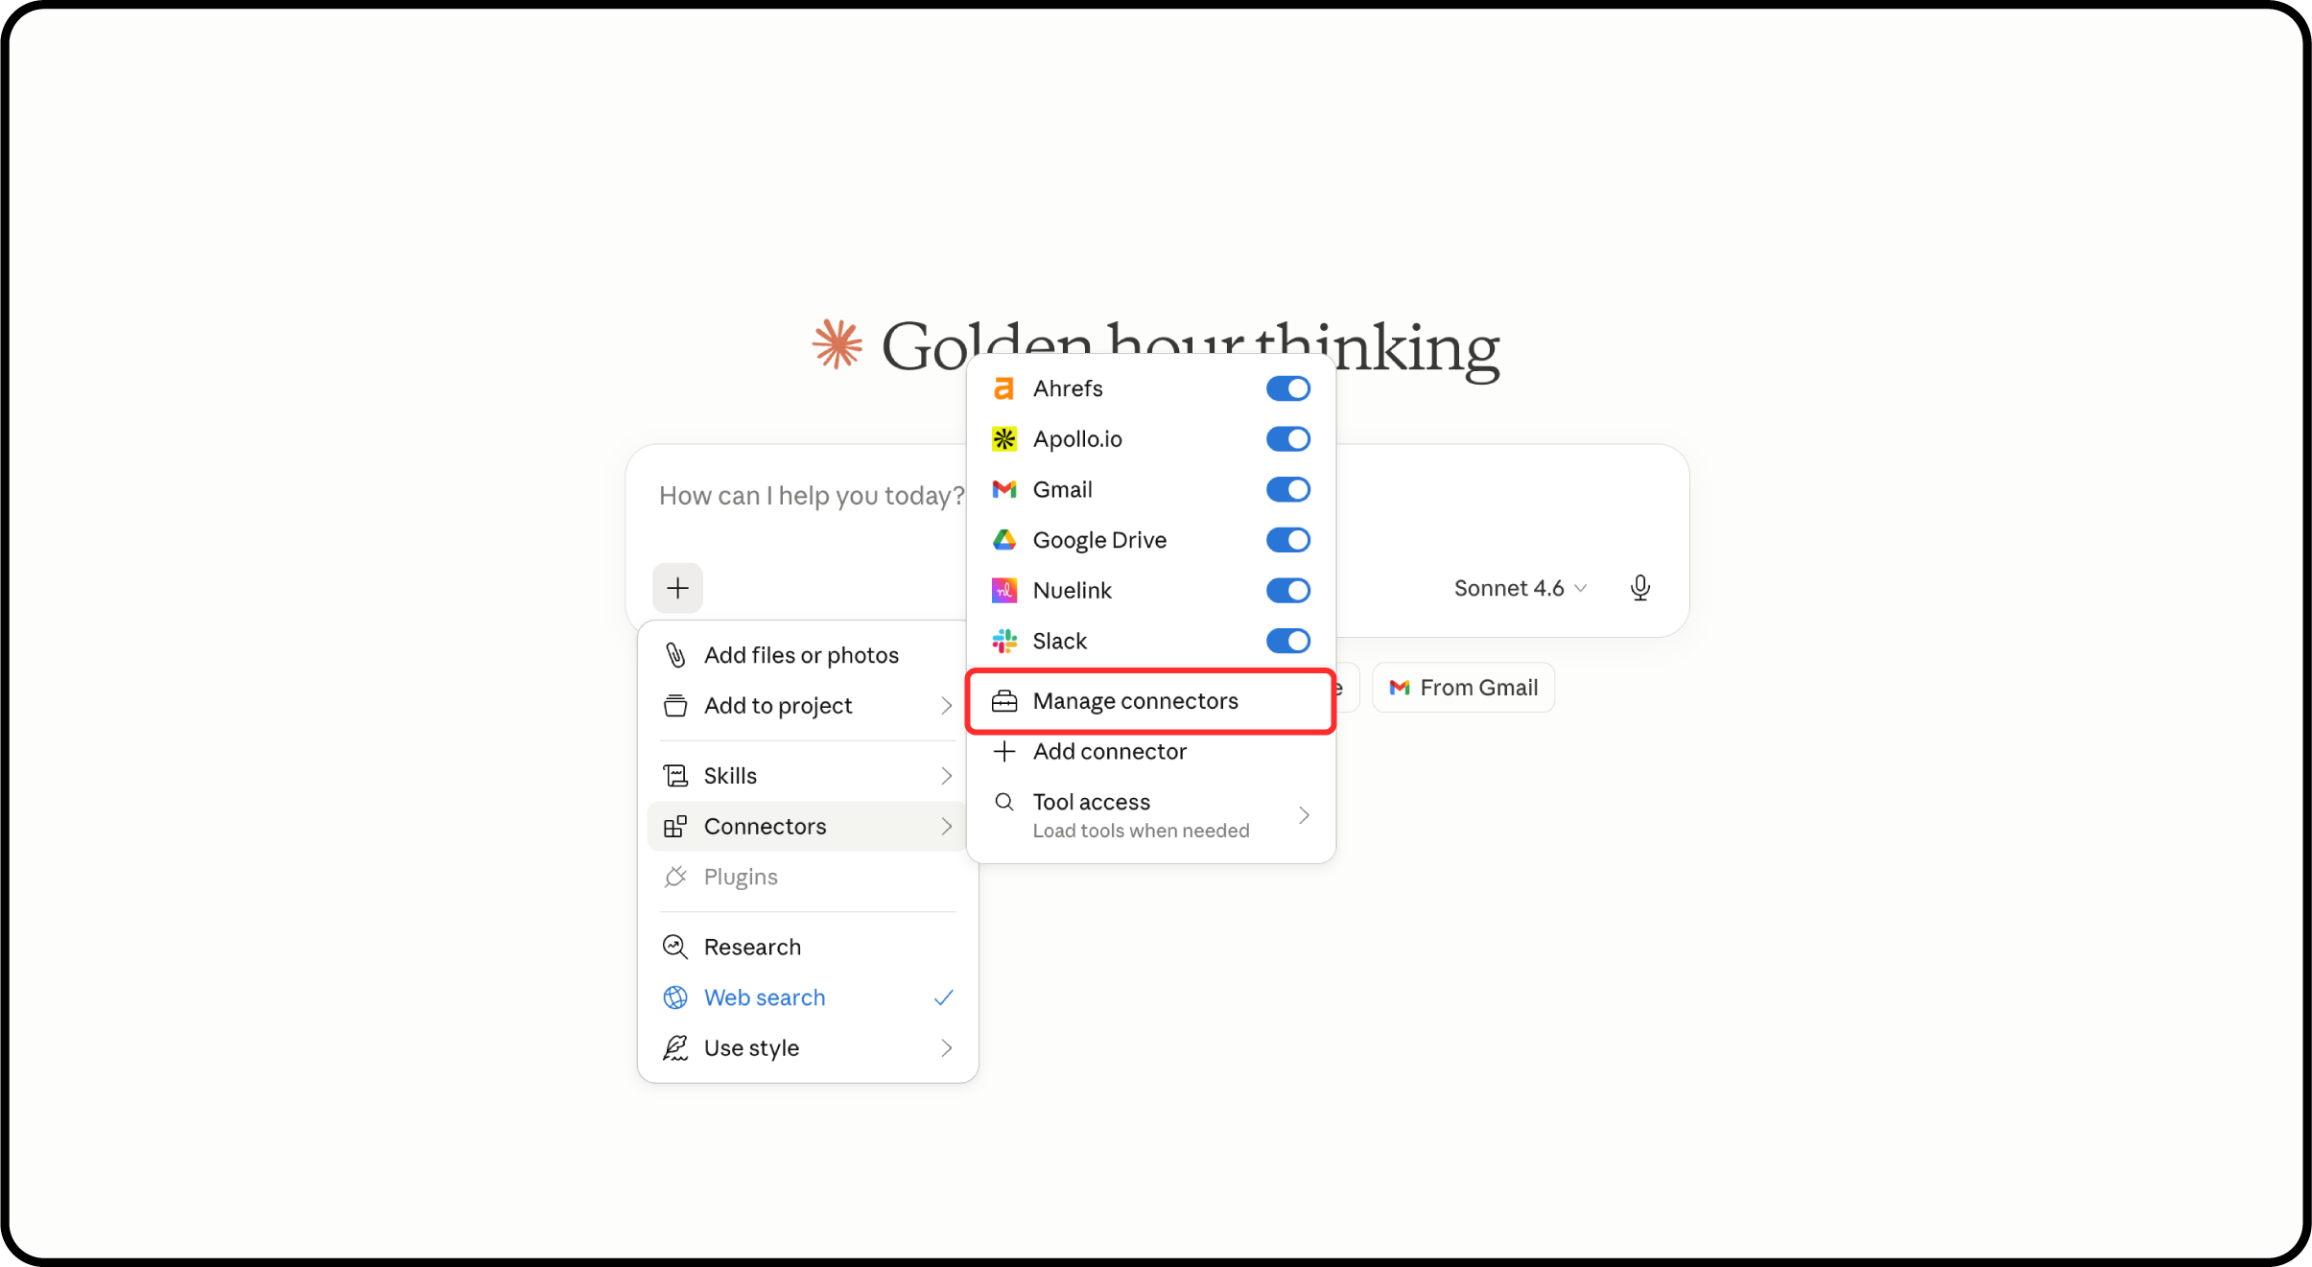The image size is (2312, 1267).
Task: Click the Google Drive connector icon
Action: coord(1003,540)
